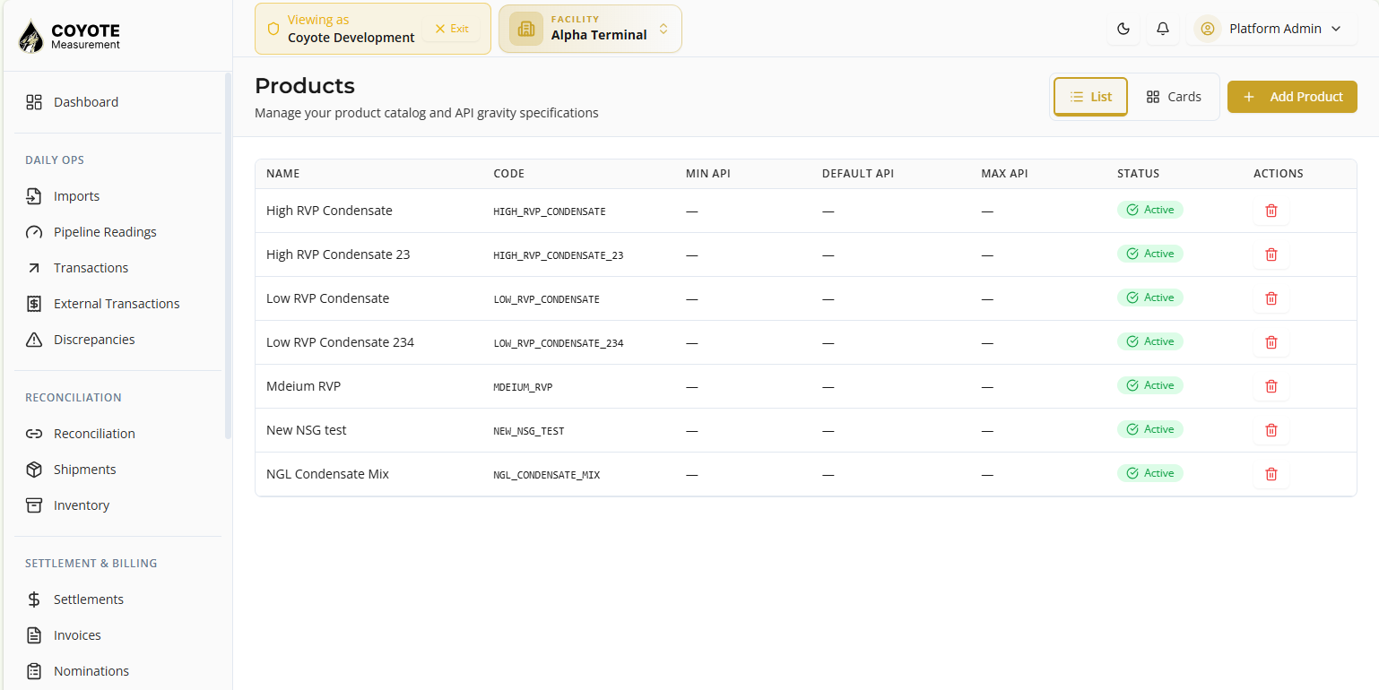Screen dimensions: 1379x690
Task: Click code MDEIUM_RVP
Action: click(523, 387)
